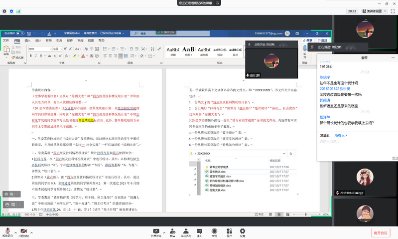Expand the font name dropdown (宋体)

(x=51, y=49)
